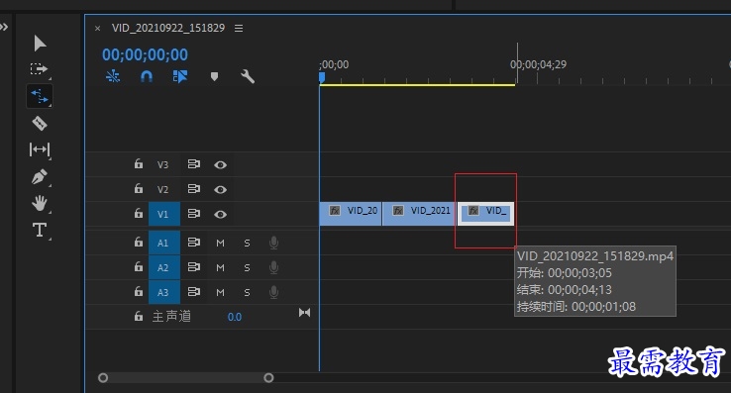Hide V2 track output eye
The height and width of the screenshot is (393, 731).
coord(221,189)
